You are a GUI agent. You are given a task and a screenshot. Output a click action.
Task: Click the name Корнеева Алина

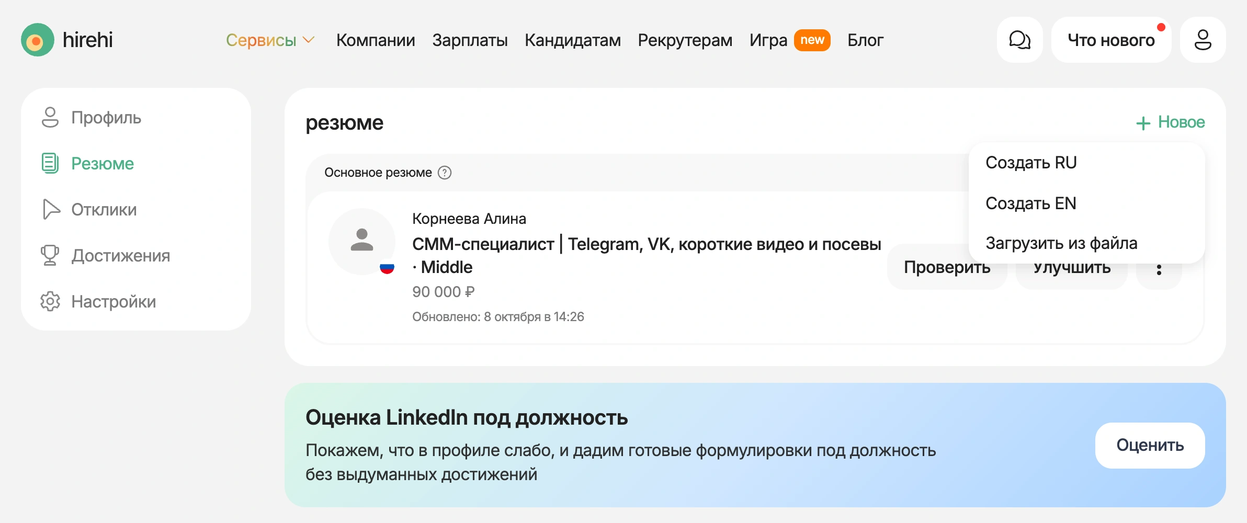(x=469, y=219)
